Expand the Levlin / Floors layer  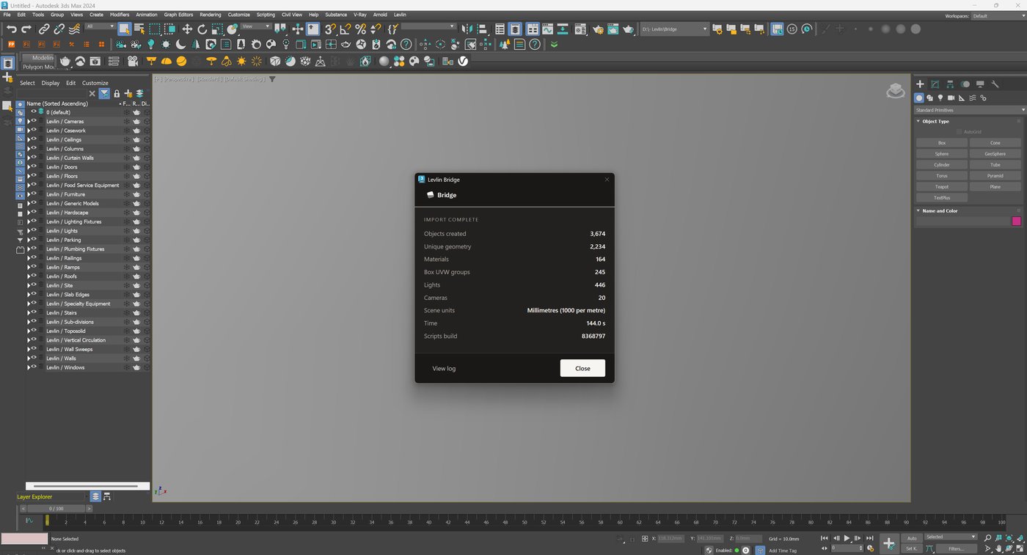[29, 176]
